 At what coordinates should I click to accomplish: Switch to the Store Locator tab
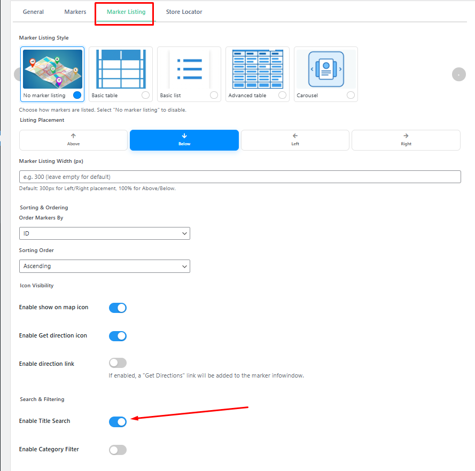click(x=184, y=12)
